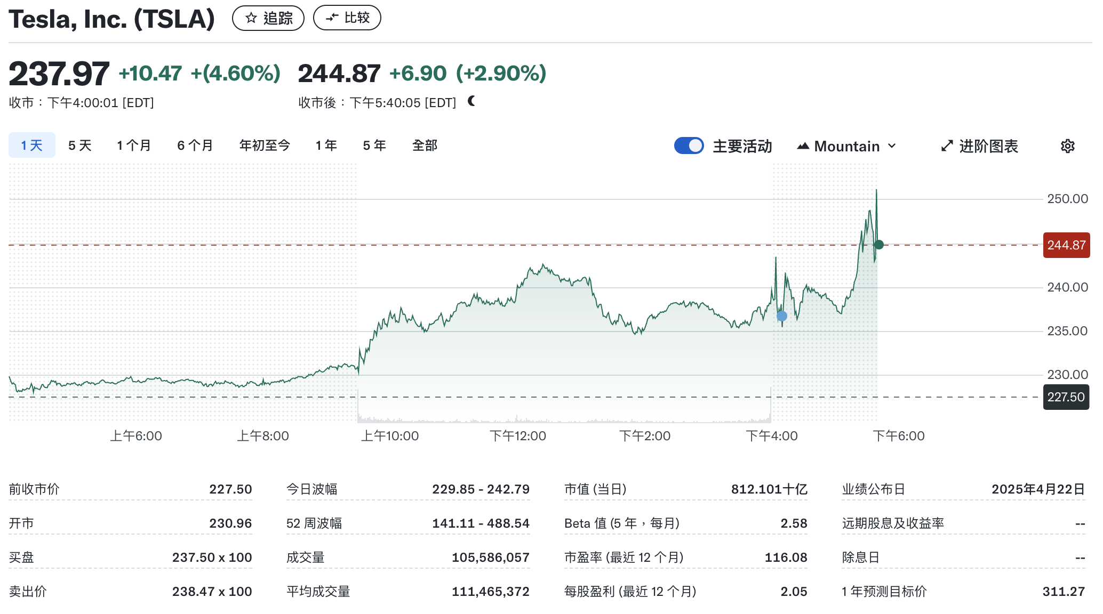Click the 上午10:00 time axis label

[x=390, y=435]
